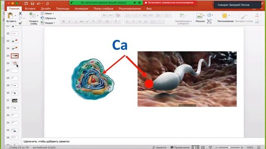Open the Рецензирование tab

[130, 8]
